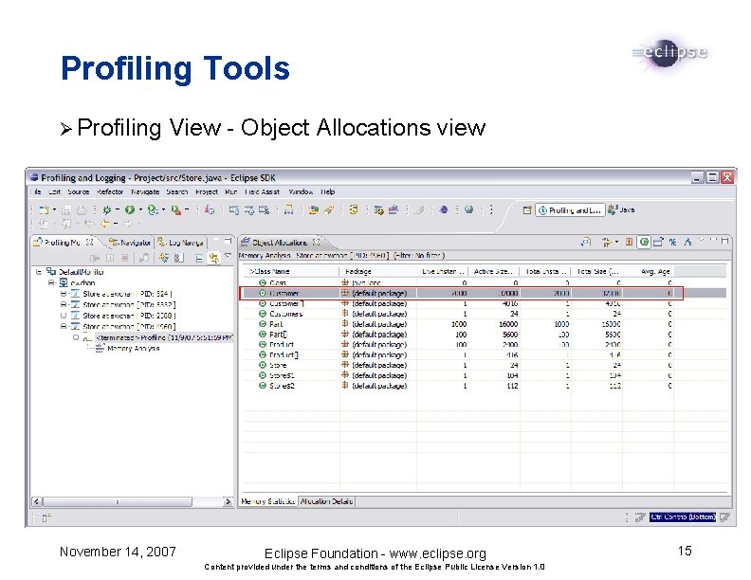
Task: Select the Memory Statistics tab
Action: coord(267,501)
